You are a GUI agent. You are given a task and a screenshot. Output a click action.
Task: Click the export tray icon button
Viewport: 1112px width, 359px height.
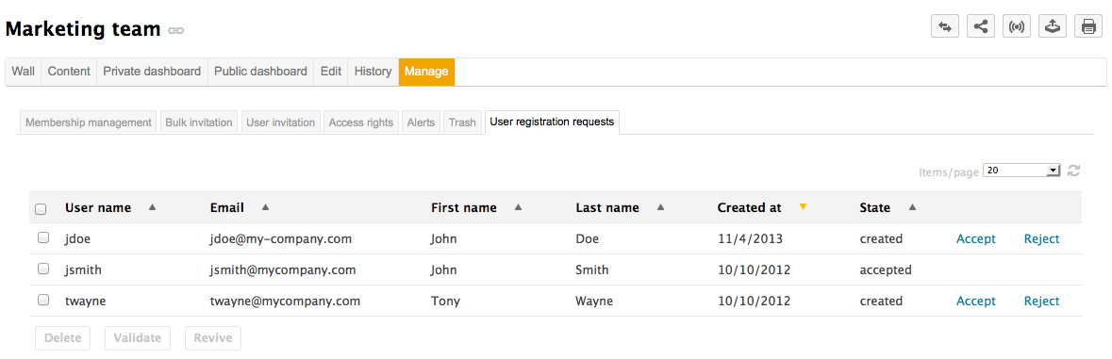(1053, 27)
